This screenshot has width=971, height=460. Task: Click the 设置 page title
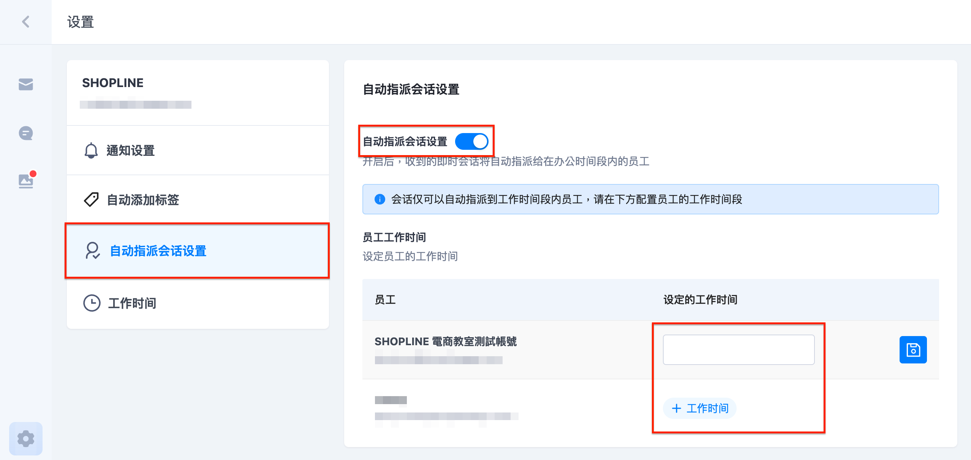point(81,22)
